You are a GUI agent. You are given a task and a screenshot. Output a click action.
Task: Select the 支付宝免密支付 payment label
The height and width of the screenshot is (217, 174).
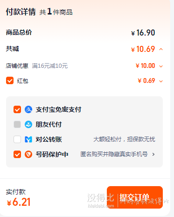point(58,109)
